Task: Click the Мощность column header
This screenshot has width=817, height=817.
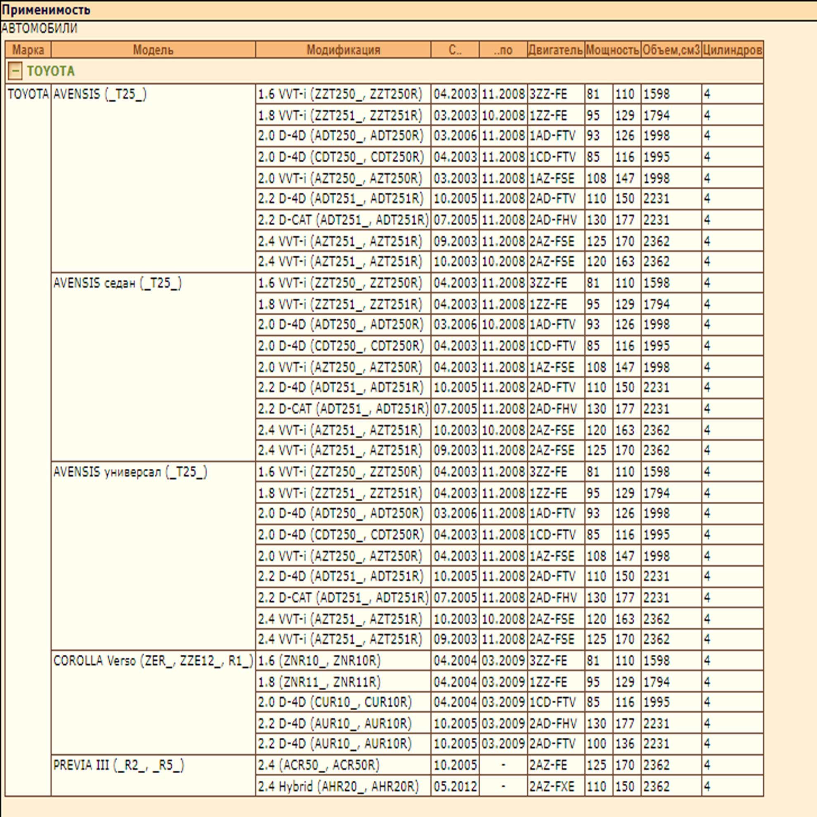Action: pyautogui.click(x=612, y=50)
